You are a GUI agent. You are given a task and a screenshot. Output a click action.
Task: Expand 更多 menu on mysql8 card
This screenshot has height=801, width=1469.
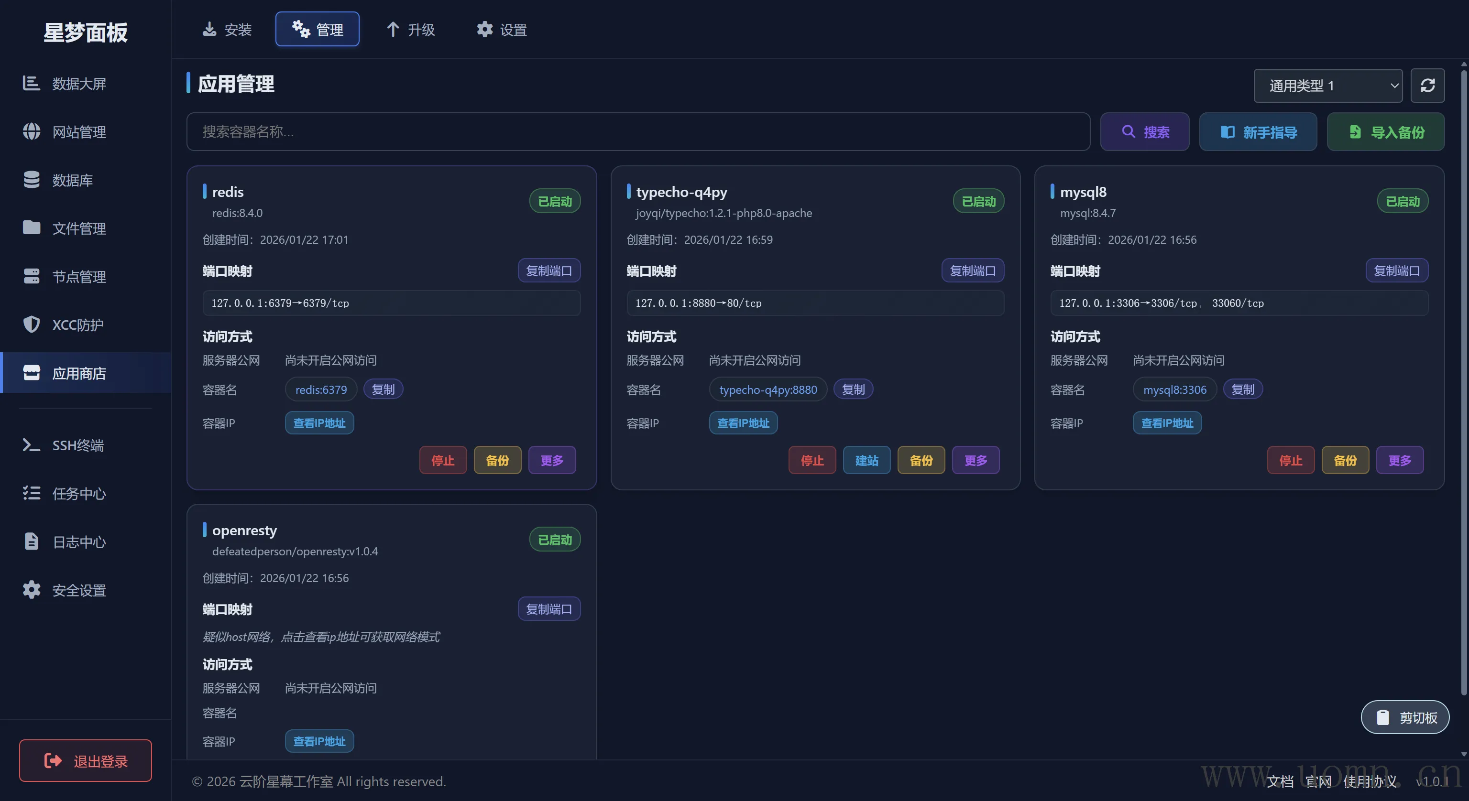tap(1400, 460)
